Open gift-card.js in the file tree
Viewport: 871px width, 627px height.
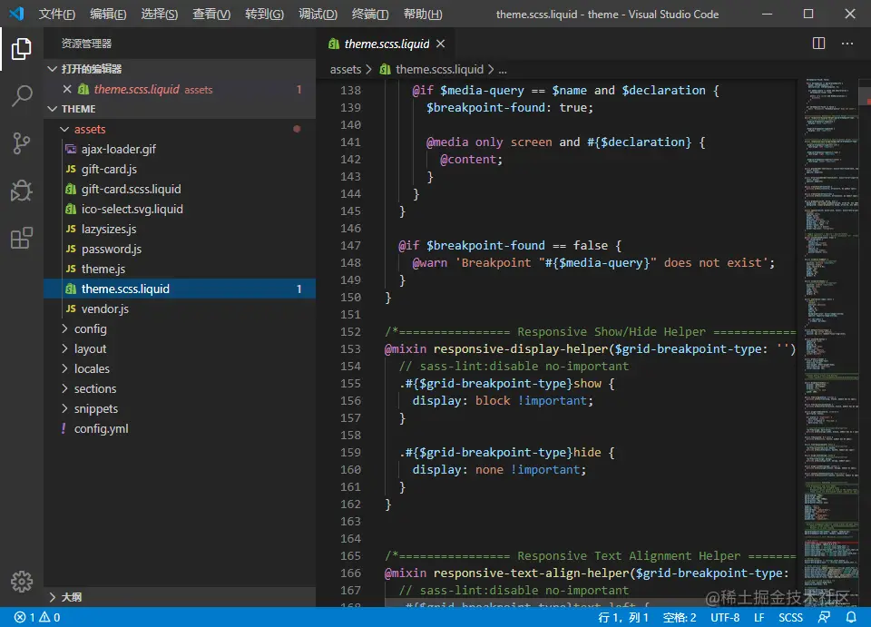tap(109, 170)
